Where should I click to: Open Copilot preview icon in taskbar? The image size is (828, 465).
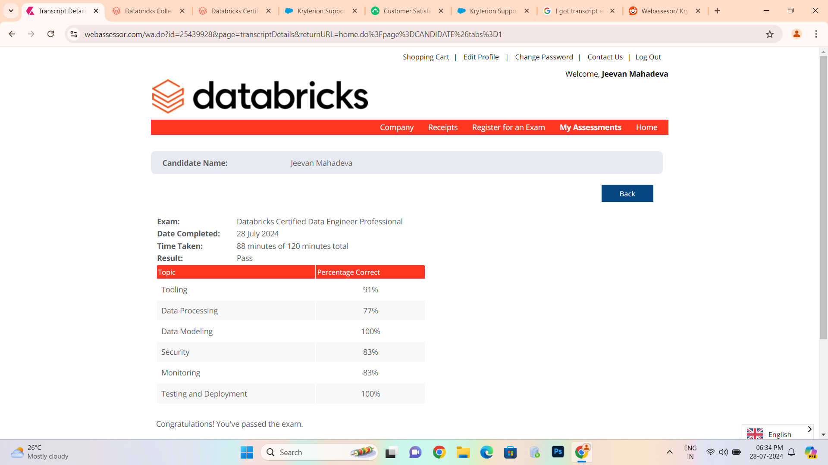811,452
